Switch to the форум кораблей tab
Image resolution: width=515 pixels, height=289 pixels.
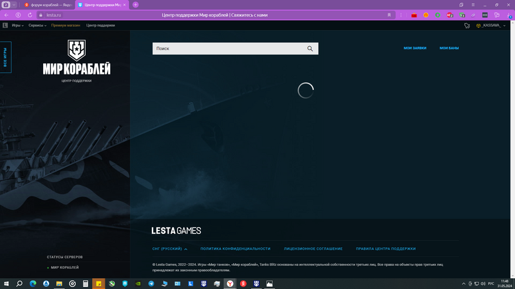[x=48, y=5]
